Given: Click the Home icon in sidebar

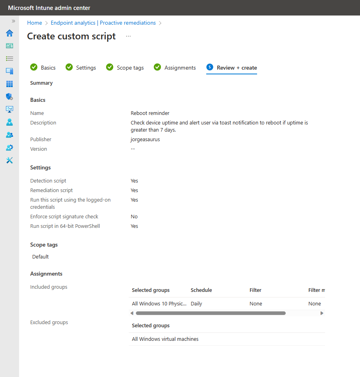Looking at the screenshot, I should (x=10, y=33).
